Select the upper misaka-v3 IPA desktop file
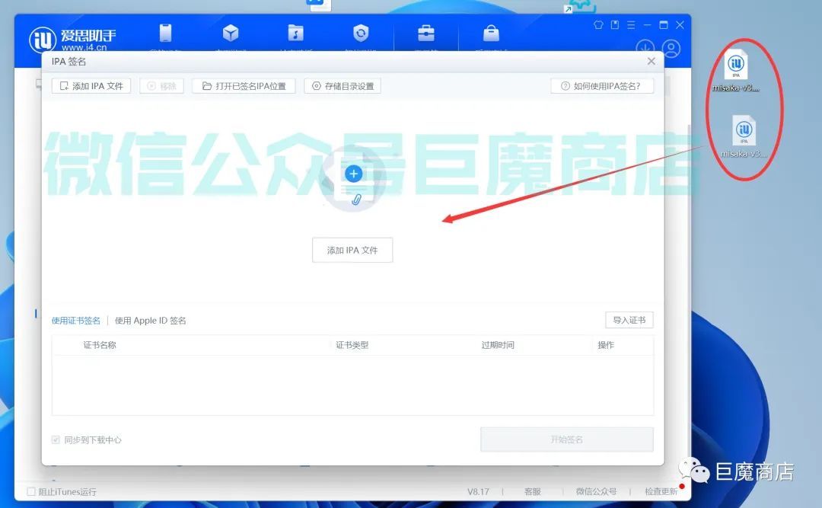 click(x=736, y=72)
